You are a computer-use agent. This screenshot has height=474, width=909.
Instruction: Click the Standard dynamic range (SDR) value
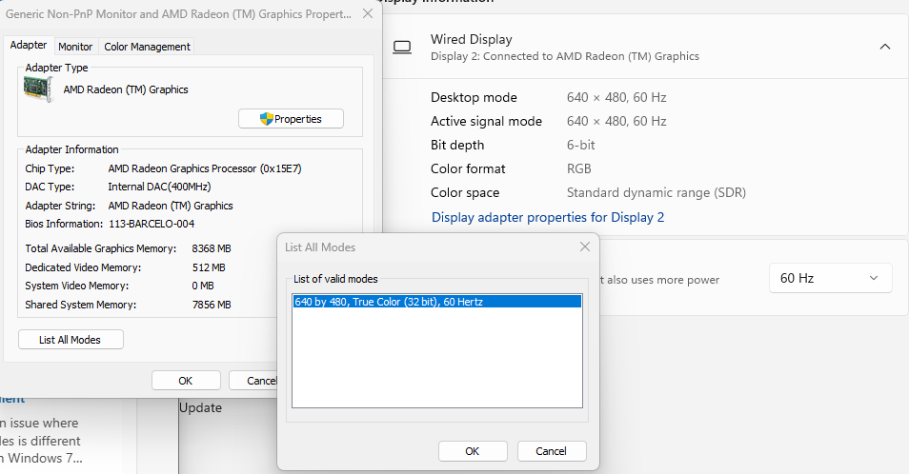pos(656,192)
